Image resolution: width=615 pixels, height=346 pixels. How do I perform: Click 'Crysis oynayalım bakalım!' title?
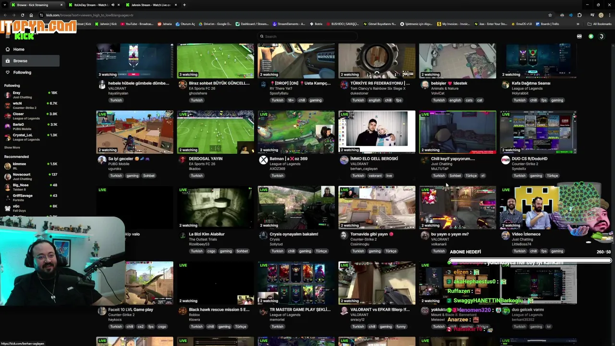coord(294,234)
